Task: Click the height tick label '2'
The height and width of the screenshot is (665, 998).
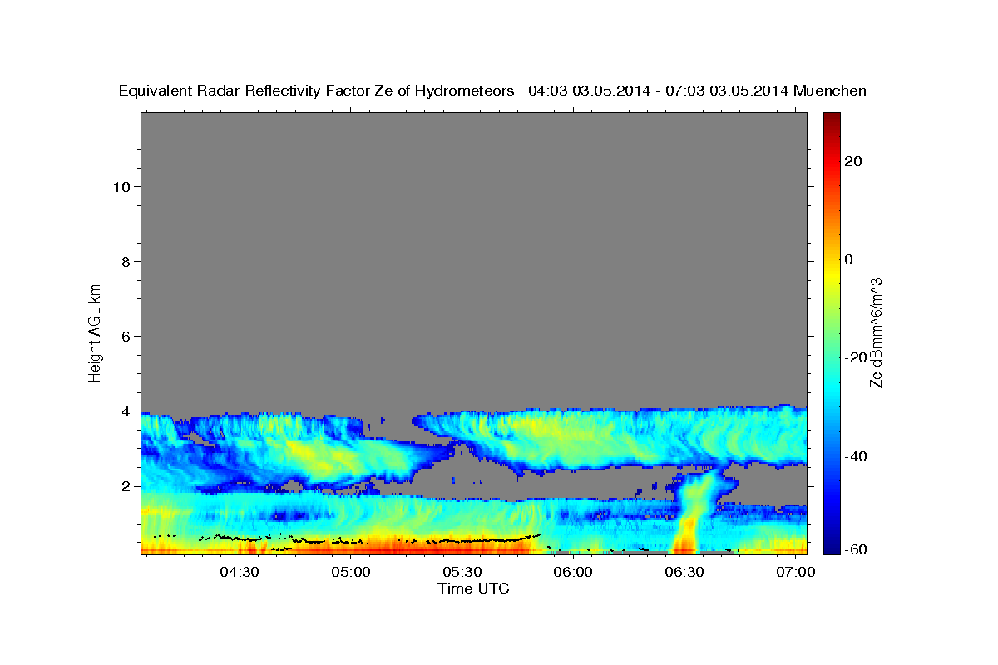Action: click(126, 485)
